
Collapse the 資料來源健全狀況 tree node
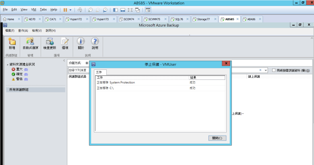pos(7,64)
